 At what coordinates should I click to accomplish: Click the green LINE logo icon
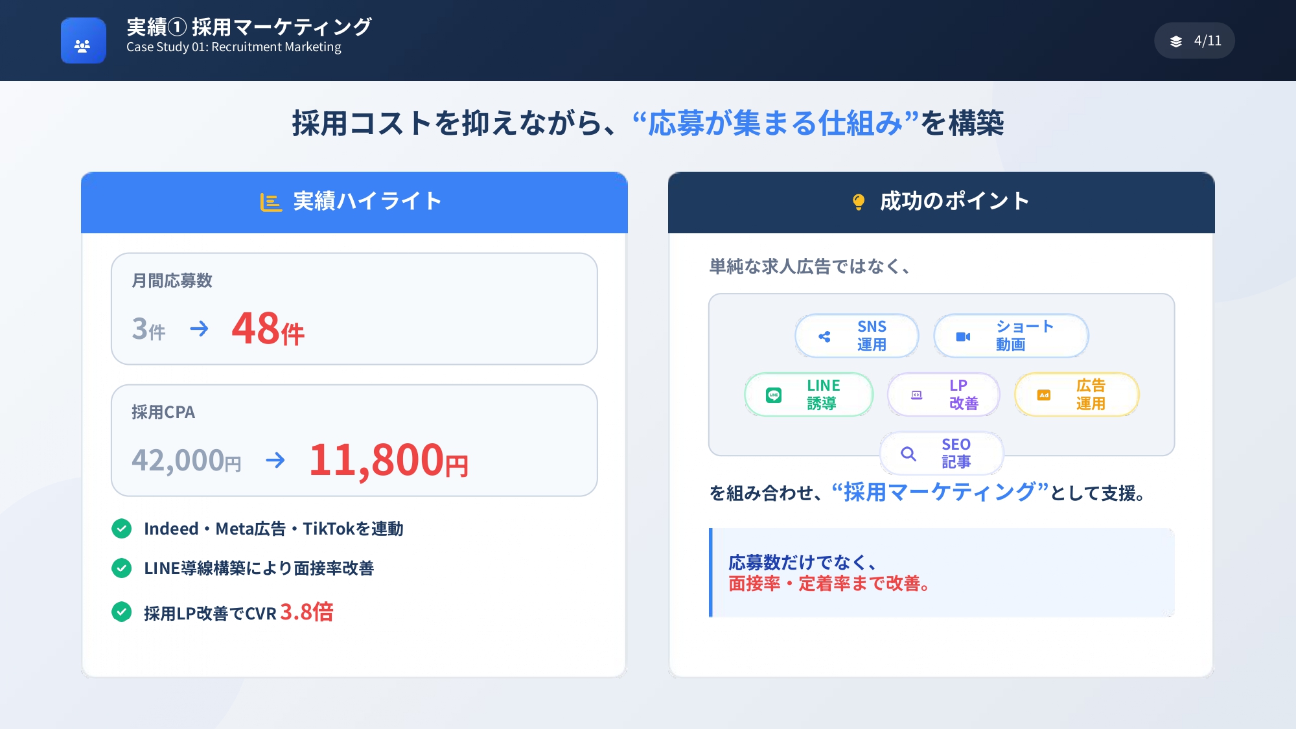[x=774, y=395]
